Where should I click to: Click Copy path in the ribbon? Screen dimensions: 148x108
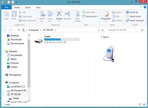[x=25, y=17]
